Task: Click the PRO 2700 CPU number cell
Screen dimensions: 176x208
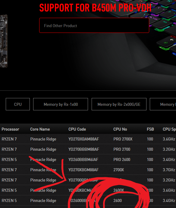Action: pyautogui.click(x=122, y=149)
